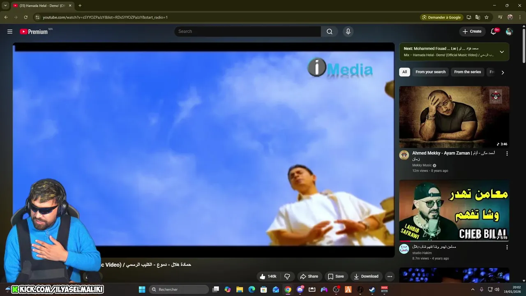Select the From the series chip
Screen dimensions: 526x296
point(467,72)
